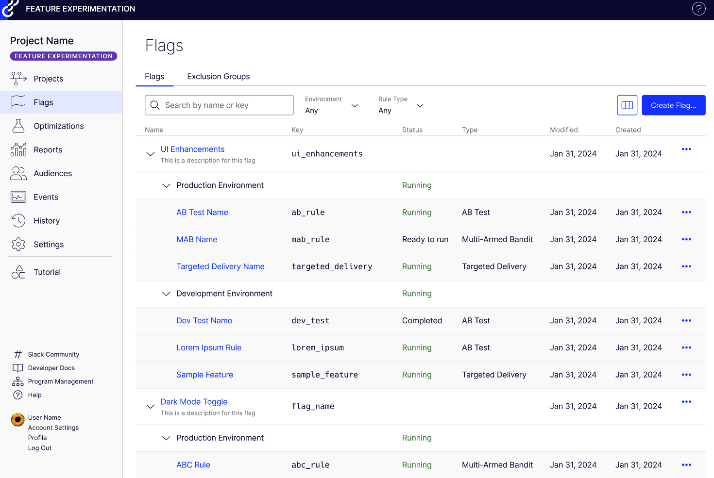Open more options for ABC Rule row
This screenshot has height=478, width=714.
tap(686, 465)
